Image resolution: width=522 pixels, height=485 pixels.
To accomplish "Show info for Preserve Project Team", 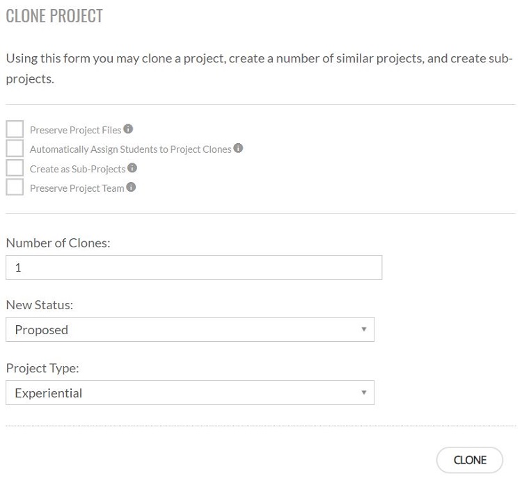I will [131, 187].
